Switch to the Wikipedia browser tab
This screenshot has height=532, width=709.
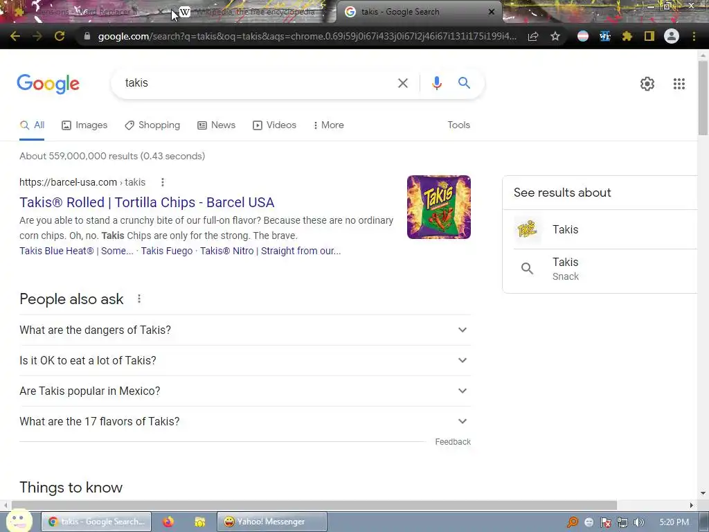[x=253, y=12]
